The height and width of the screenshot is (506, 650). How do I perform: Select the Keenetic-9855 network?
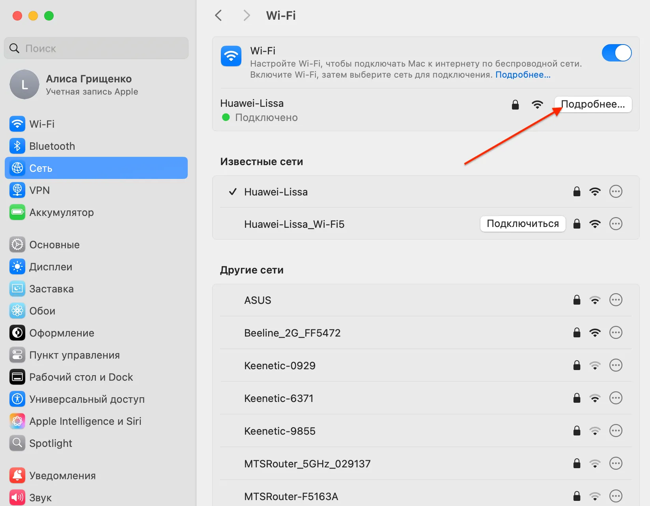point(426,431)
